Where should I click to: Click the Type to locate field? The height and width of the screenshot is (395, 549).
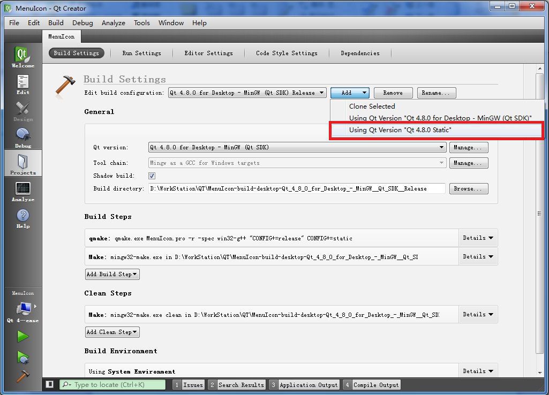pyautogui.click(x=112, y=384)
